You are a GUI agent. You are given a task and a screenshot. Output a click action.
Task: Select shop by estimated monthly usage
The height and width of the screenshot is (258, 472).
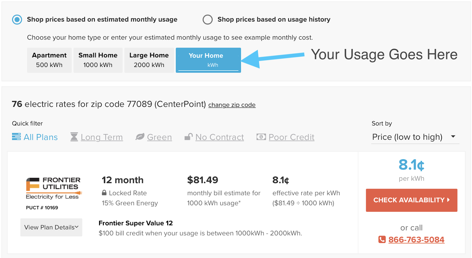(x=17, y=19)
